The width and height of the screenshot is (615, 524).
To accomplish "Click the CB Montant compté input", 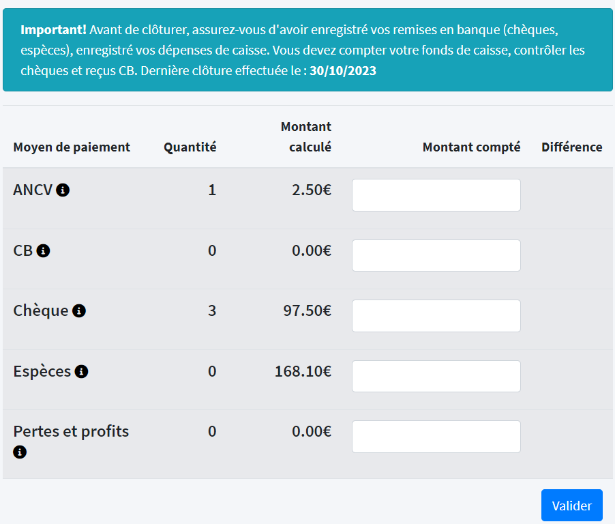I will click(436, 256).
